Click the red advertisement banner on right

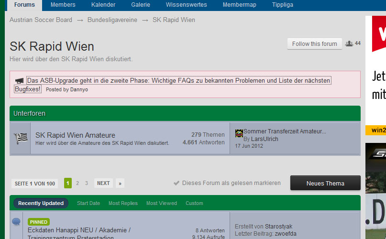click(x=375, y=76)
